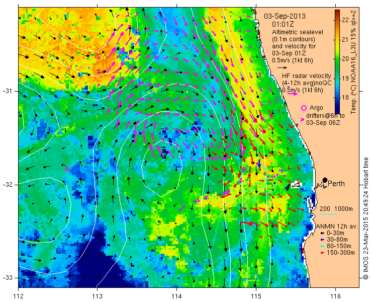
Task: Click the latitude label -33
Action: coord(7,278)
